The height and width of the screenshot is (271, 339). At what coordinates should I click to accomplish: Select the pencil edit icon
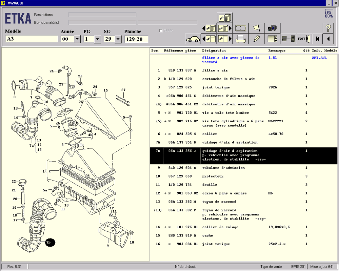(x=256, y=39)
